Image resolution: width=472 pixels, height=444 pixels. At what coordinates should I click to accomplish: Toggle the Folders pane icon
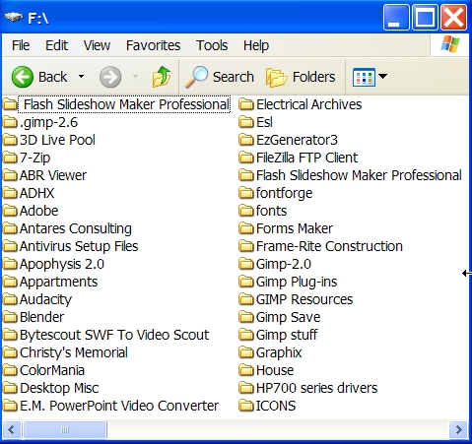tap(277, 78)
